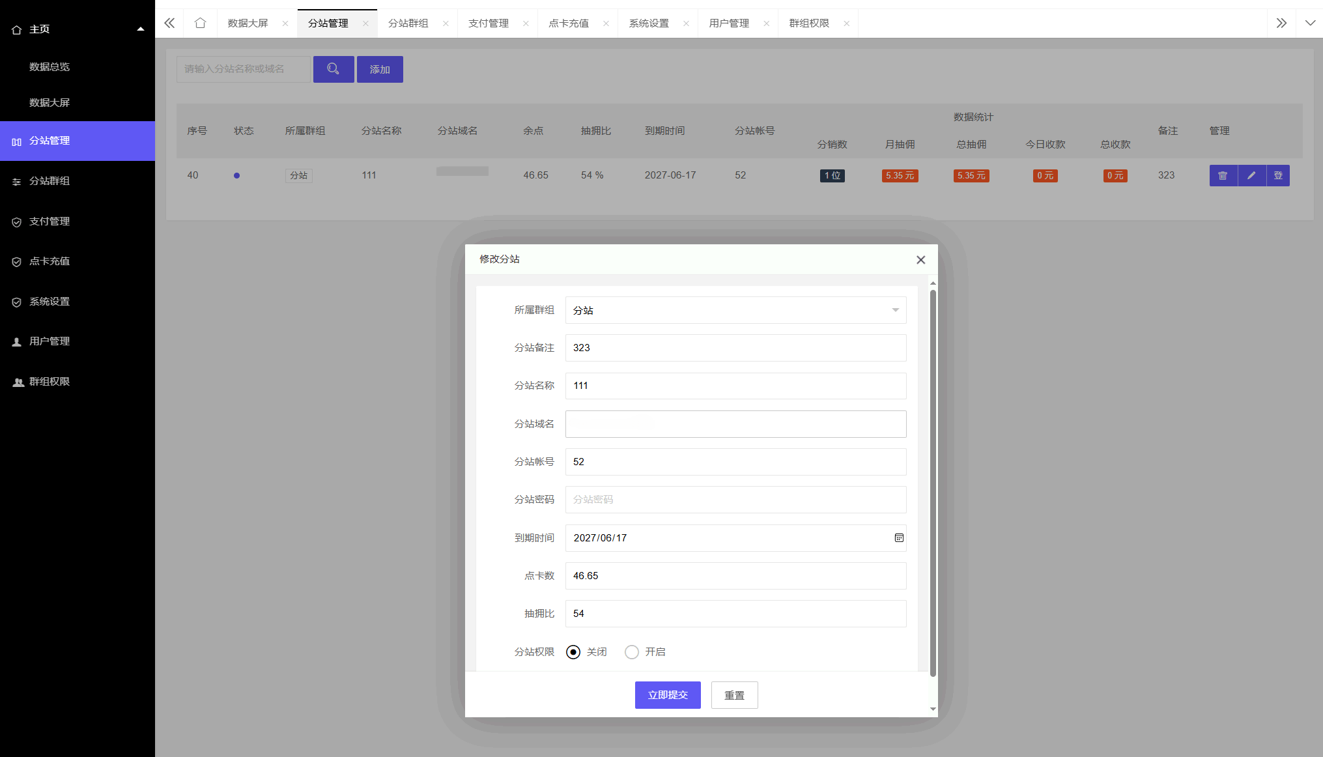Open tab options dropdown chevron at top right

tap(1310, 23)
